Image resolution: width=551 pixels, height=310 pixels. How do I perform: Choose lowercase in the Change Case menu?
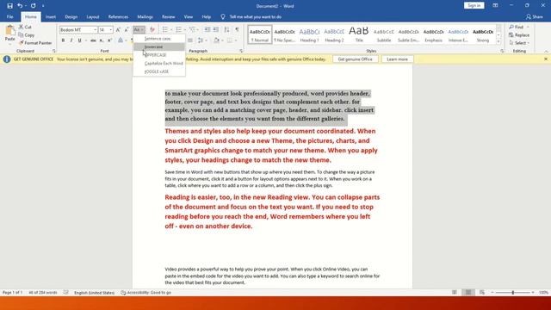point(159,46)
